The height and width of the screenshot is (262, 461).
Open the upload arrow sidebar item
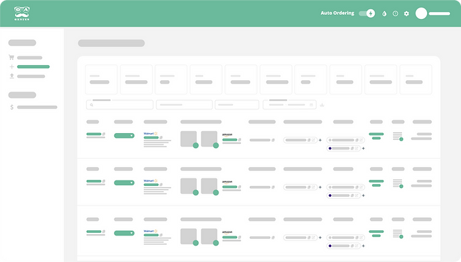(12, 76)
